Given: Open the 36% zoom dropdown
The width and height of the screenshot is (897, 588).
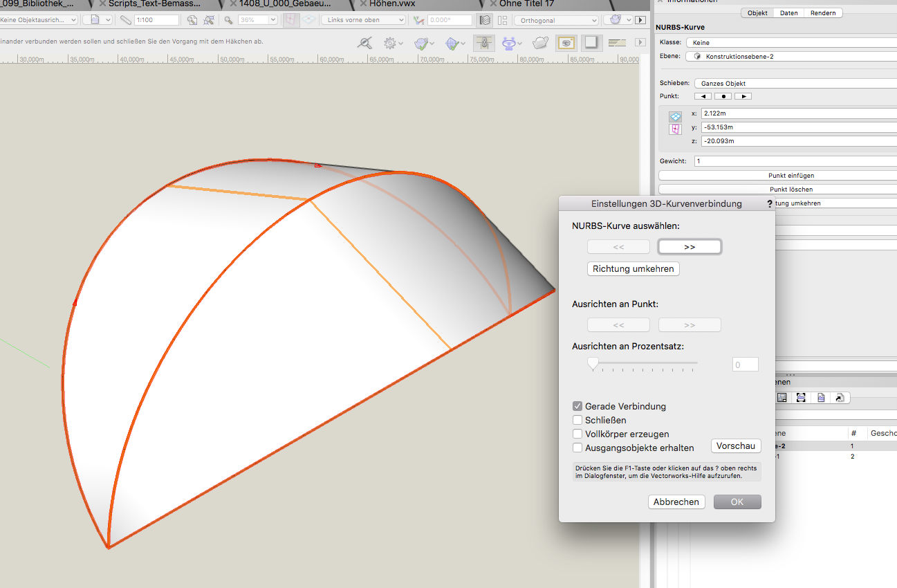Looking at the screenshot, I should 257,20.
